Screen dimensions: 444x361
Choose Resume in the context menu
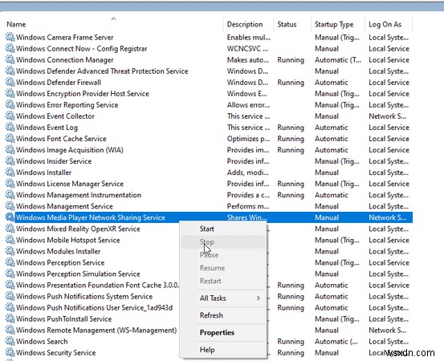pos(223,268)
